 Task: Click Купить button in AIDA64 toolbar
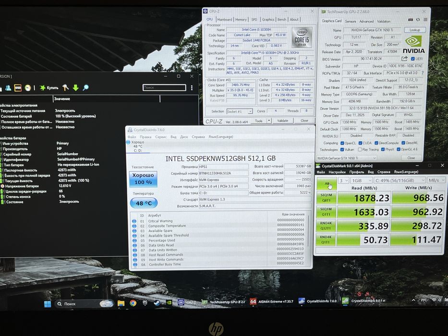(49, 88)
